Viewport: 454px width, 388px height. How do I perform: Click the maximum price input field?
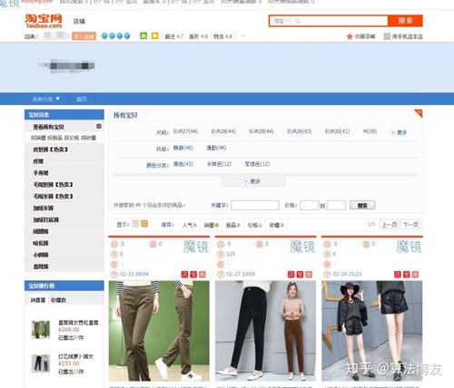[x=336, y=205]
